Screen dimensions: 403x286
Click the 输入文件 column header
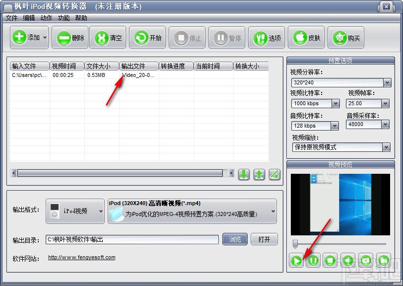[30, 66]
